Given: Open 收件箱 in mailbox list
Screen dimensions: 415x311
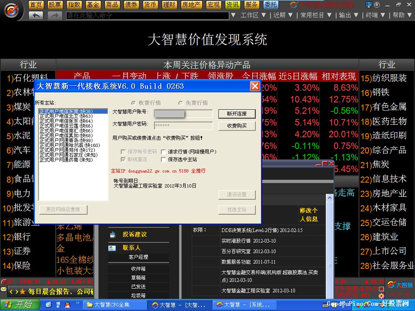Looking at the screenshot, I should click(x=139, y=269).
